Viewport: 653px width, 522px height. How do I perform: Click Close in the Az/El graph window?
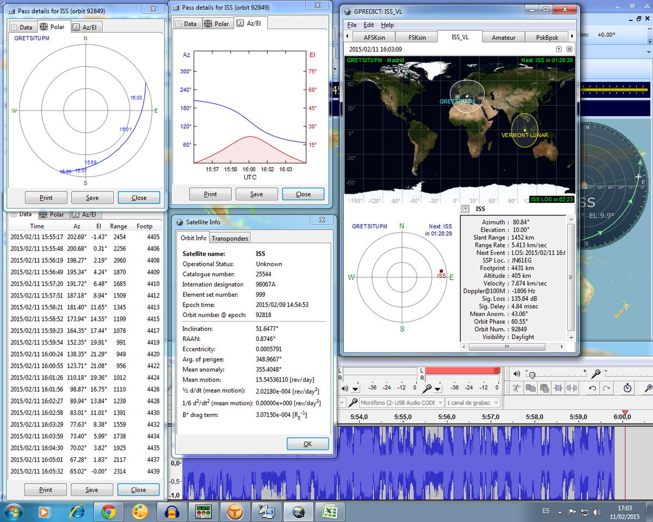(x=303, y=194)
